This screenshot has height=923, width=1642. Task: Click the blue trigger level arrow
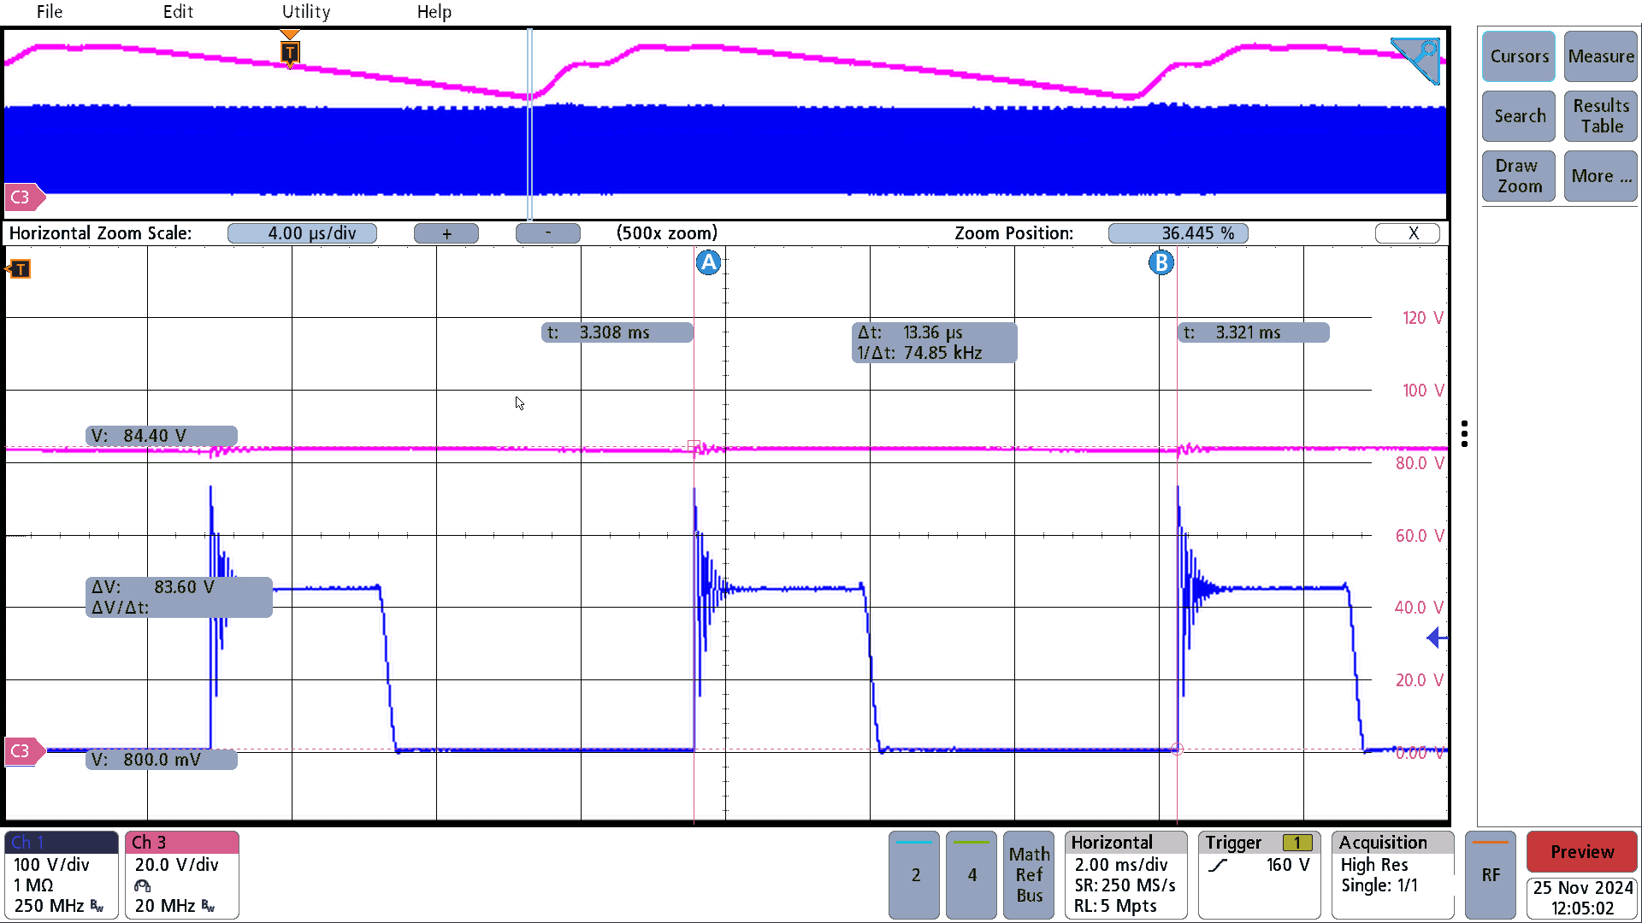click(1437, 638)
